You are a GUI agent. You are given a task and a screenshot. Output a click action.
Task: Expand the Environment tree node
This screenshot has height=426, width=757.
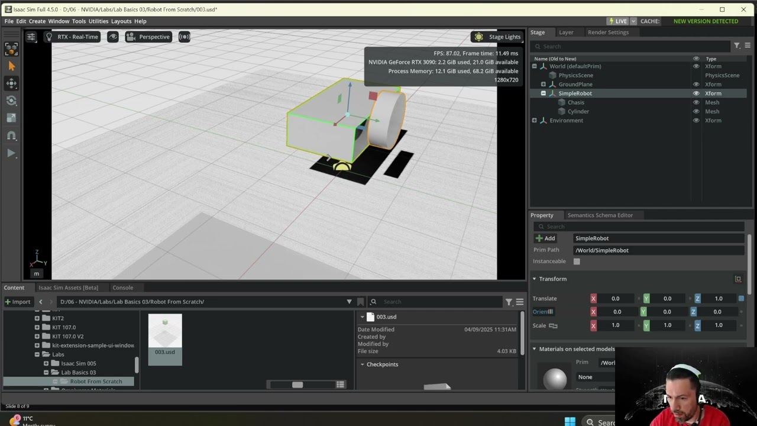(534, 120)
